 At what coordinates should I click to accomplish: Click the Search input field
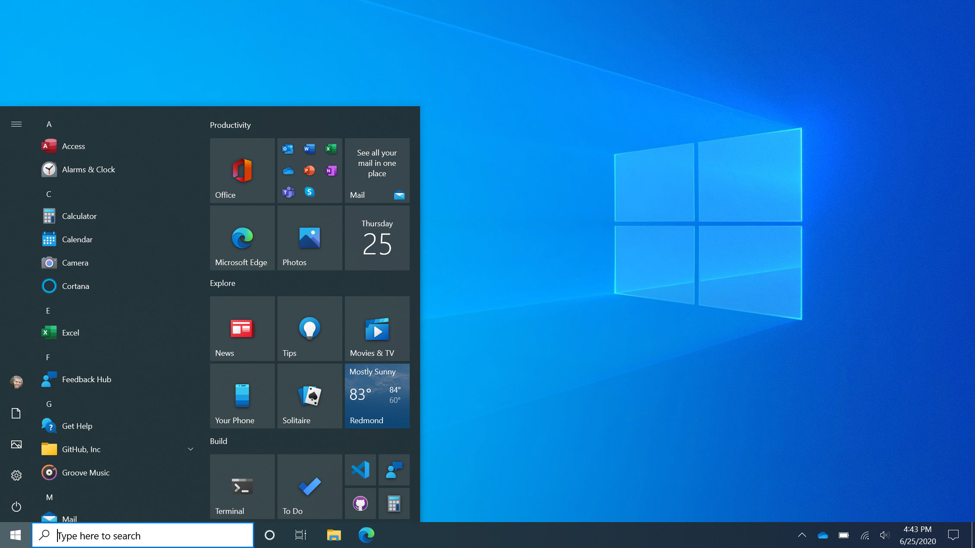[x=143, y=535]
